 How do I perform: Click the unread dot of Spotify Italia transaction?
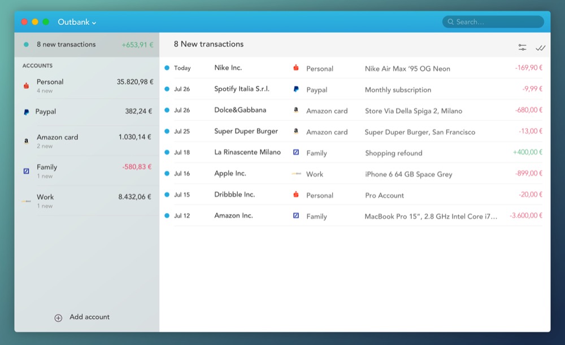(167, 89)
